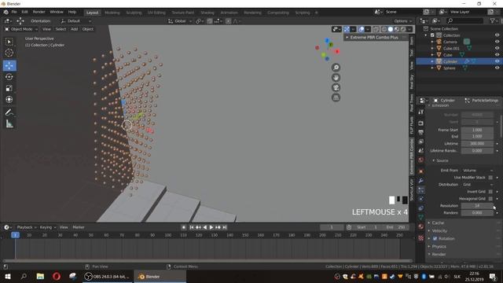
Task: Select rendered viewport shading mode
Action: [x=403, y=29]
